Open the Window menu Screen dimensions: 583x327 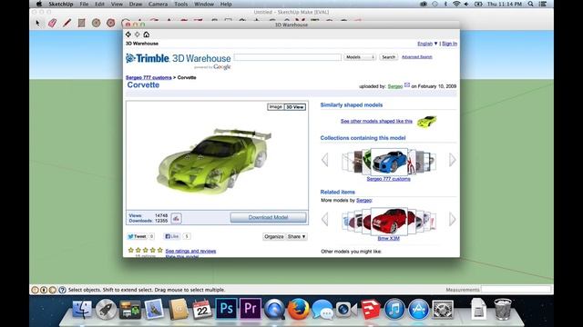(x=204, y=4)
